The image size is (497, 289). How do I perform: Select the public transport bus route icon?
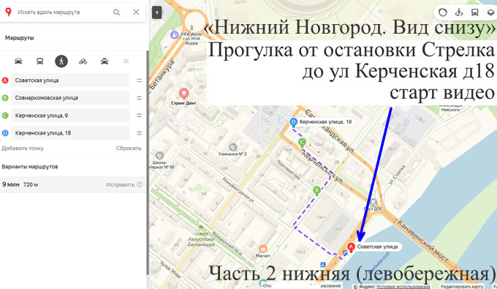click(40, 61)
